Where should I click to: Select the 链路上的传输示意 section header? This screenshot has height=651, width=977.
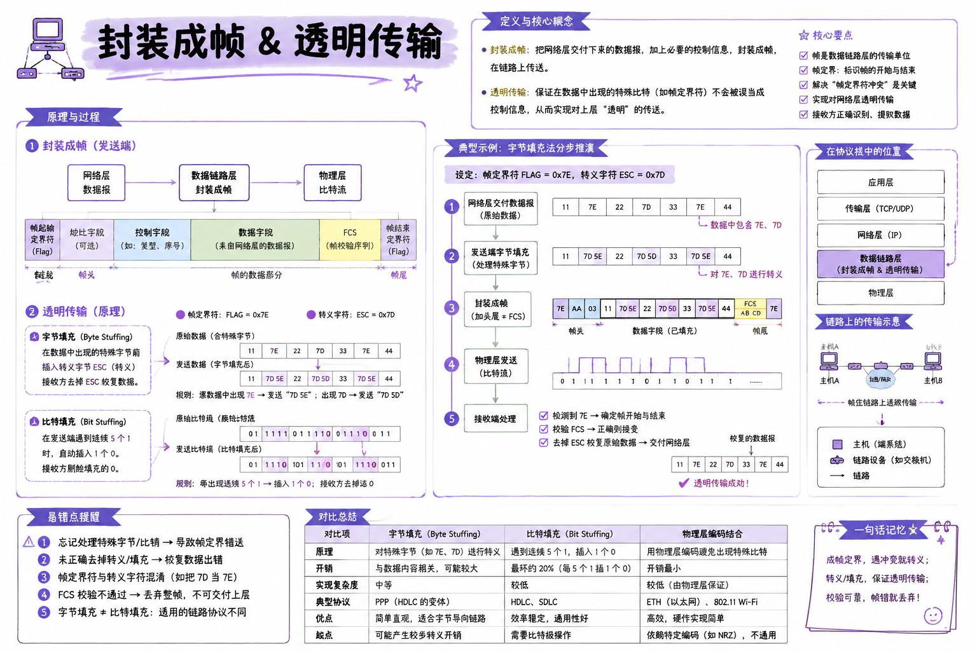tap(863, 322)
